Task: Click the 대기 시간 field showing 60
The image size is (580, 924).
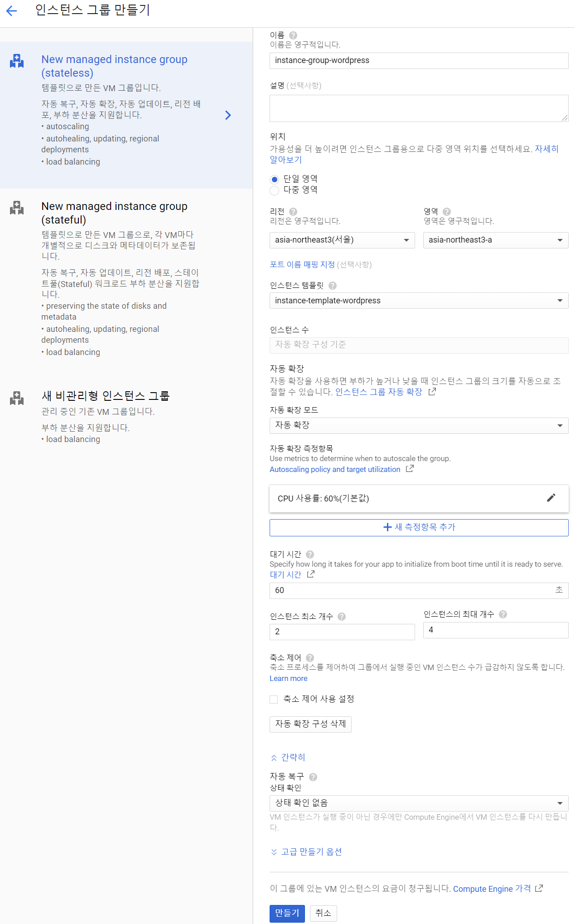Action: coord(419,591)
